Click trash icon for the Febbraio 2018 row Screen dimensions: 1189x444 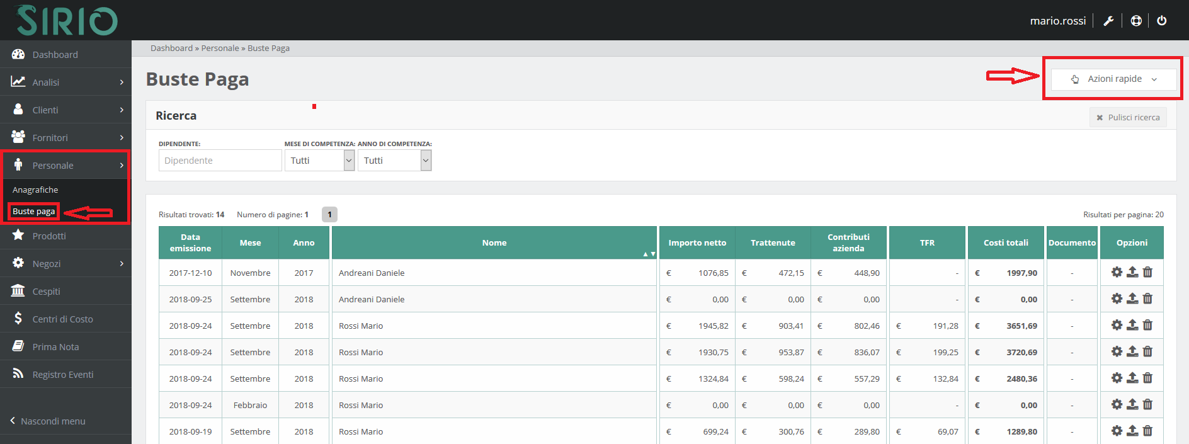click(1147, 404)
